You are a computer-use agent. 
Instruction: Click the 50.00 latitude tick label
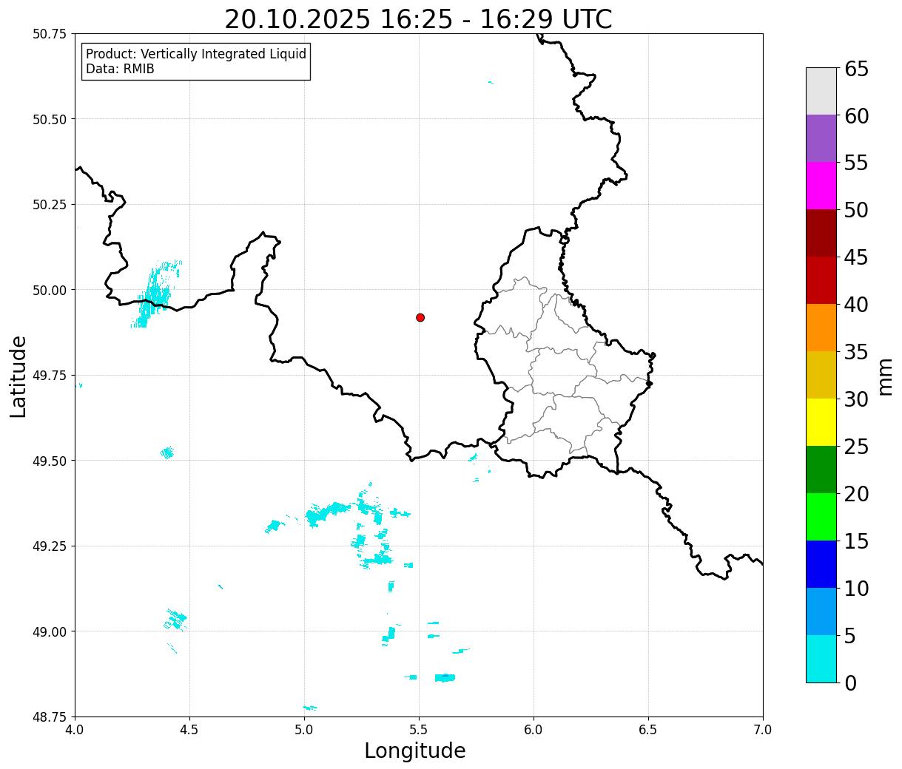(x=50, y=290)
